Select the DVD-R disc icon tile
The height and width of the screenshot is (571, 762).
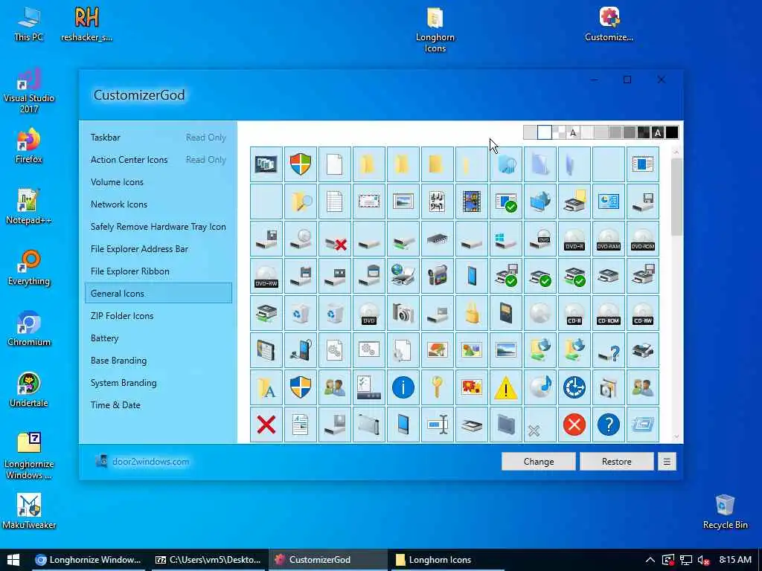pos(574,239)
